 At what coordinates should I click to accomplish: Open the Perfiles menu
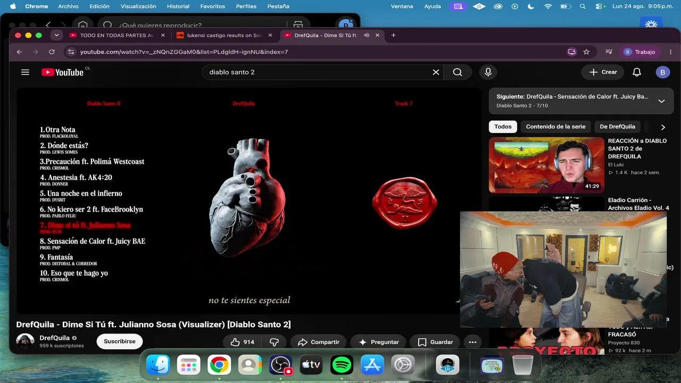[245, 6]
